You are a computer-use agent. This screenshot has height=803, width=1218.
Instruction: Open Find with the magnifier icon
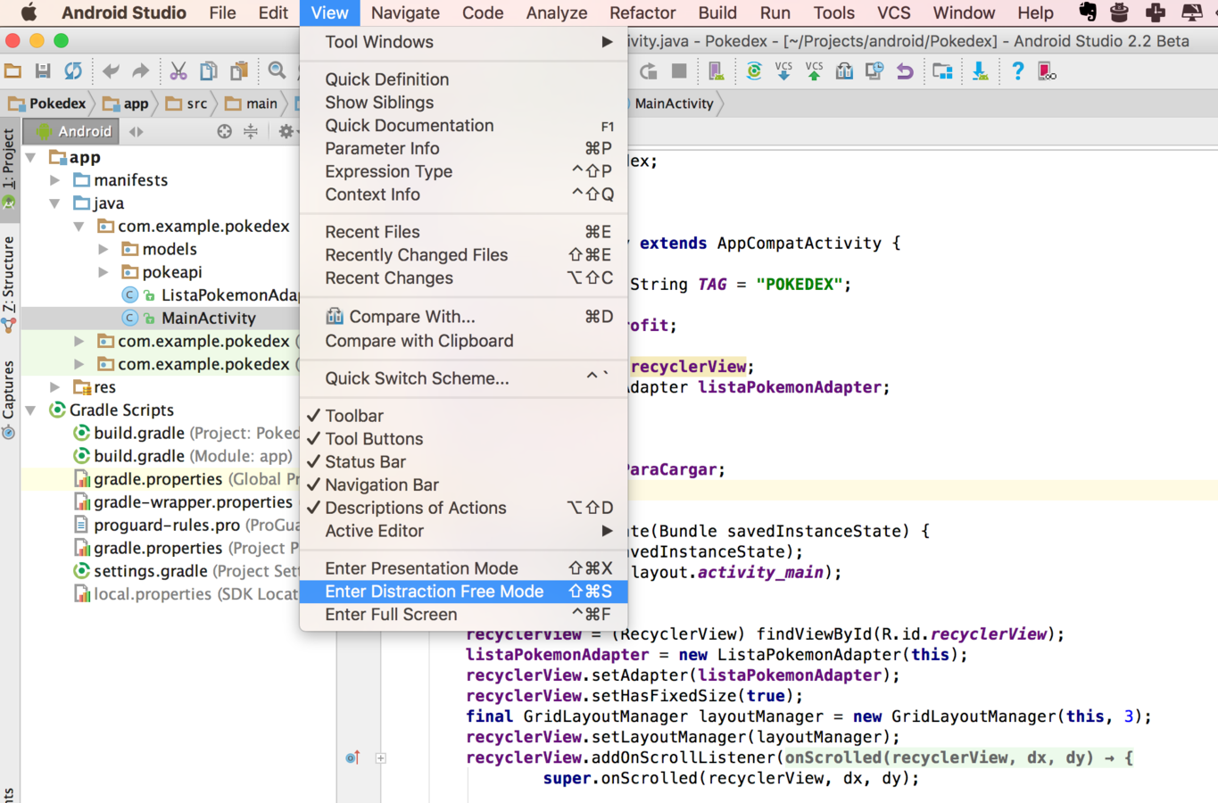(278, 71)
